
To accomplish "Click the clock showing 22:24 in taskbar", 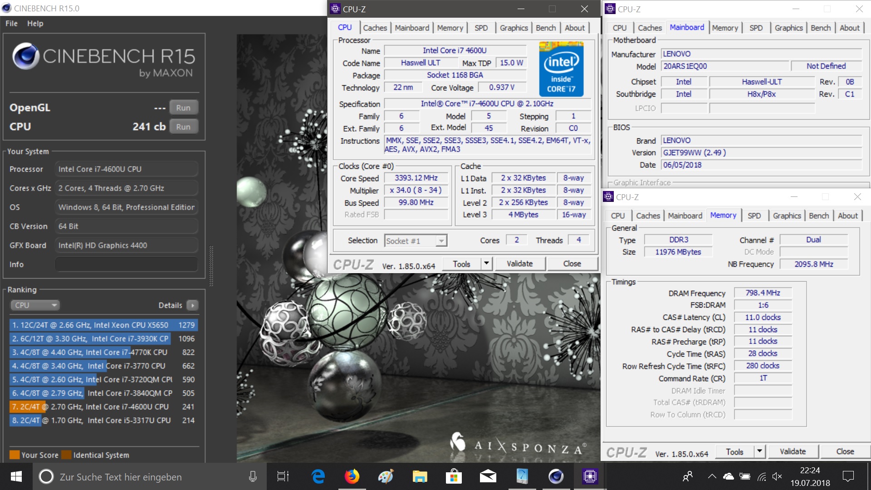I will (810, 470).
